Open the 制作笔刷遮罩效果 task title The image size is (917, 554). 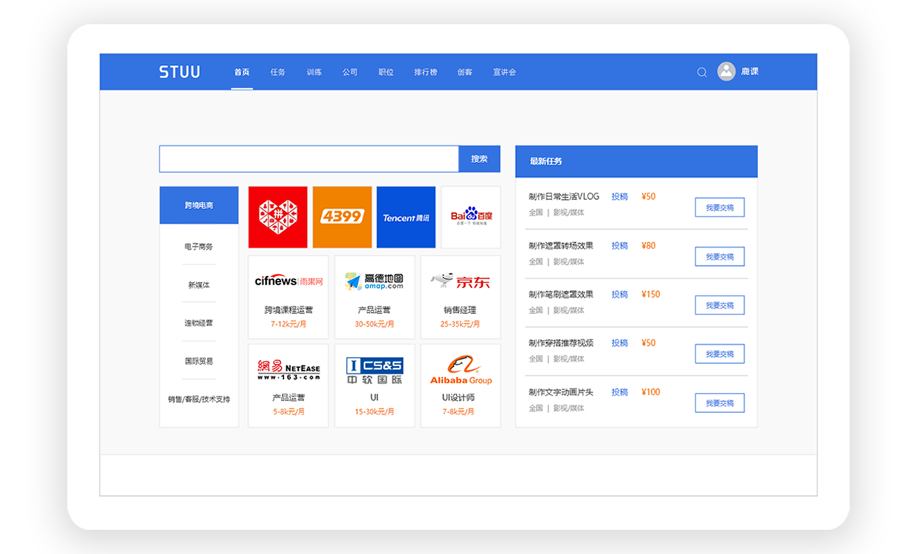click(x=561, y=294)
